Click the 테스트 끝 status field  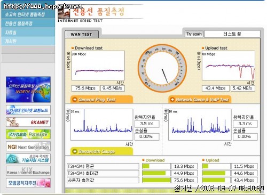(232, 34)
